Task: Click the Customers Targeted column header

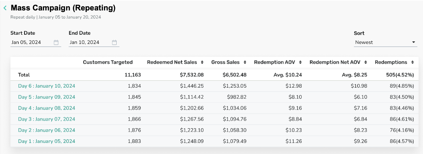Action: click(108, 62)
